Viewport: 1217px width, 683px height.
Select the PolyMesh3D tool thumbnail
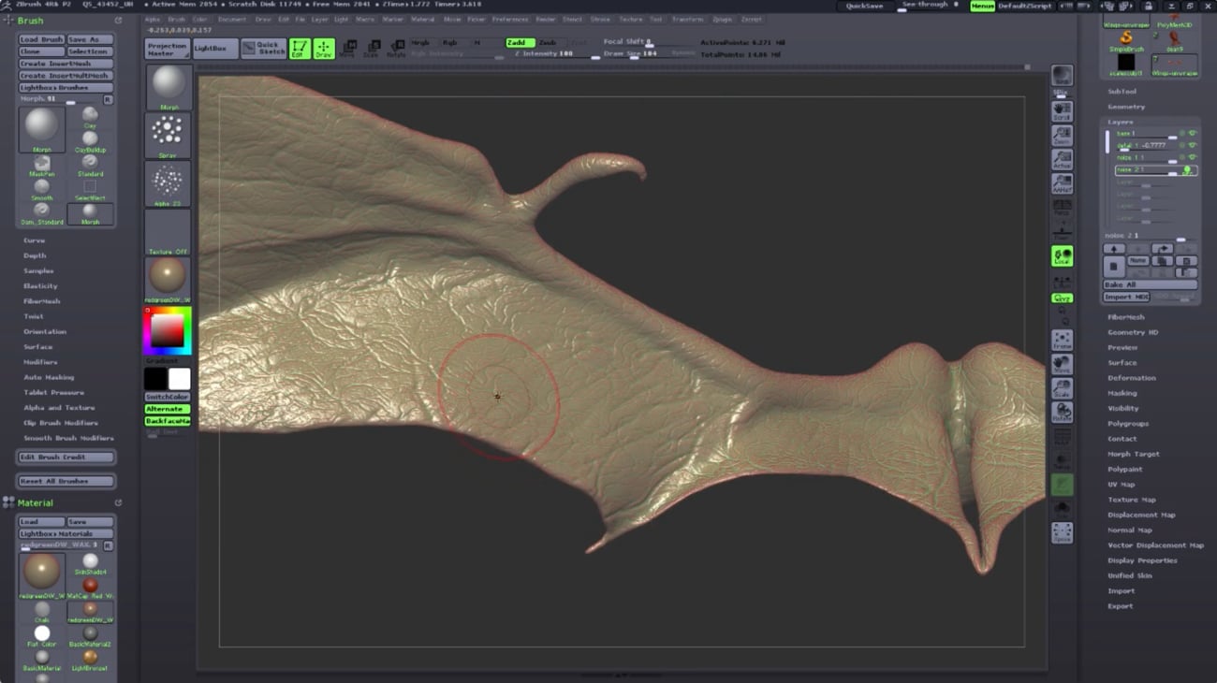pos(1174,21)
